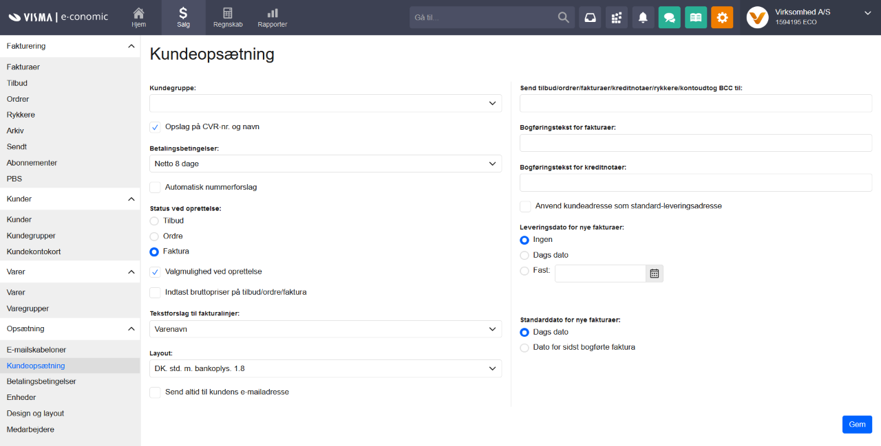Image resolution: width=881 pixels, height=446 pixels.
Task: Open the inbox tray icon
Action: coord(591,18)
